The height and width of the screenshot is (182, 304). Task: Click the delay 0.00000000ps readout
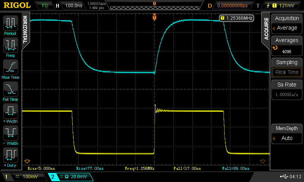[x=233, y=6]
